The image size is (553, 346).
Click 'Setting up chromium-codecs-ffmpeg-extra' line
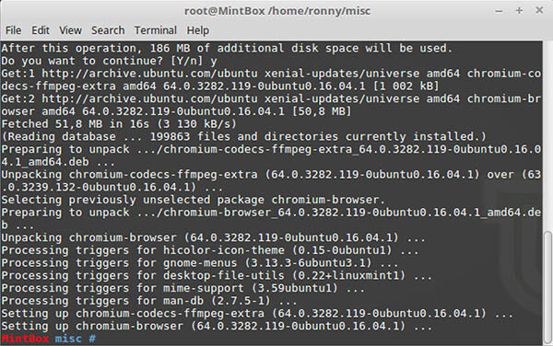257,313
